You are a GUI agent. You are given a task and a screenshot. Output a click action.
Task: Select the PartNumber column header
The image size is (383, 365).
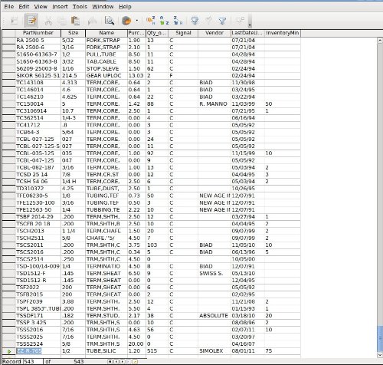[38, 33]
